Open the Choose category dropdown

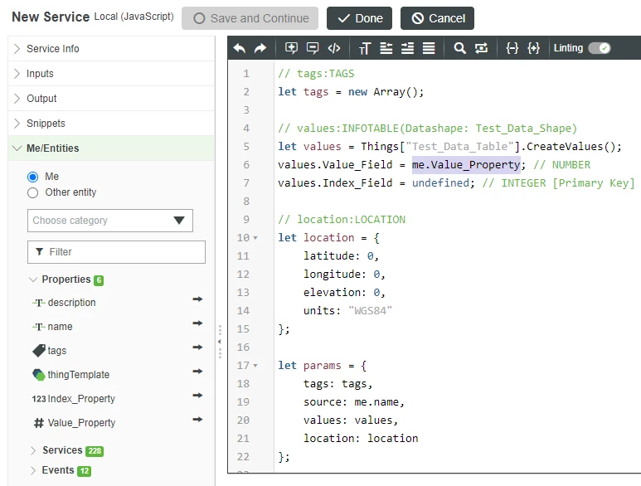click(x=110, y=221)
